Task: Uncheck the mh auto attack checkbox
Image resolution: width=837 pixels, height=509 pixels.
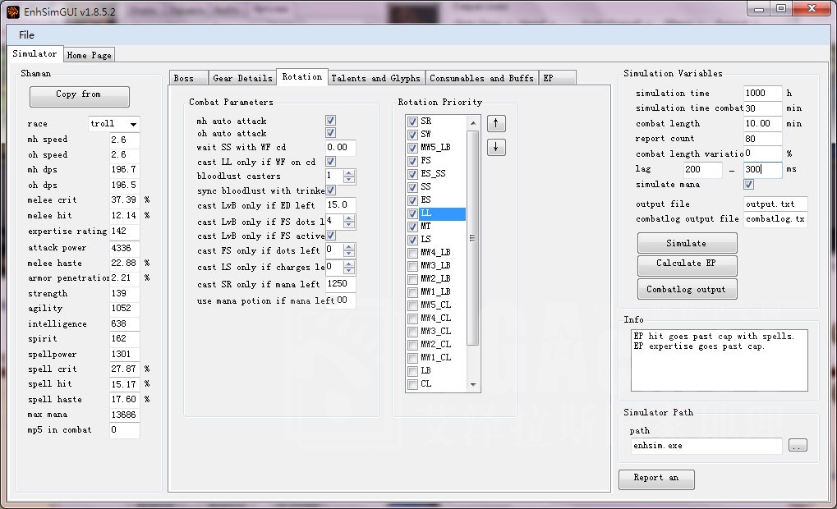Action: pos(330,122)
